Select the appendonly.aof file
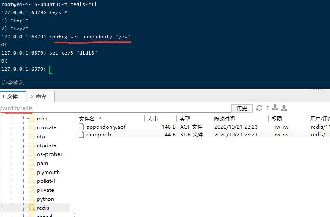330x217 pixels. [106, 127]
